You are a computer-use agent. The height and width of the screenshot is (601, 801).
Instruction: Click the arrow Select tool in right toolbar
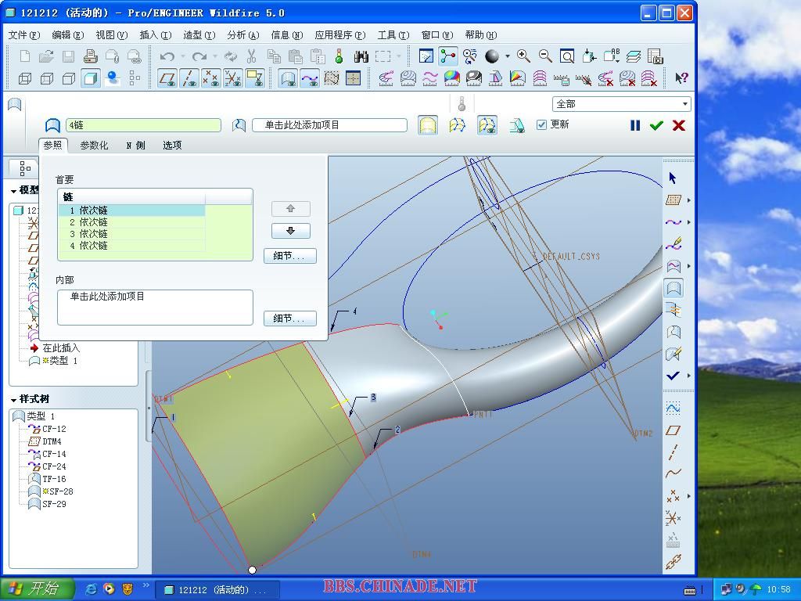(x=672, y=178)
